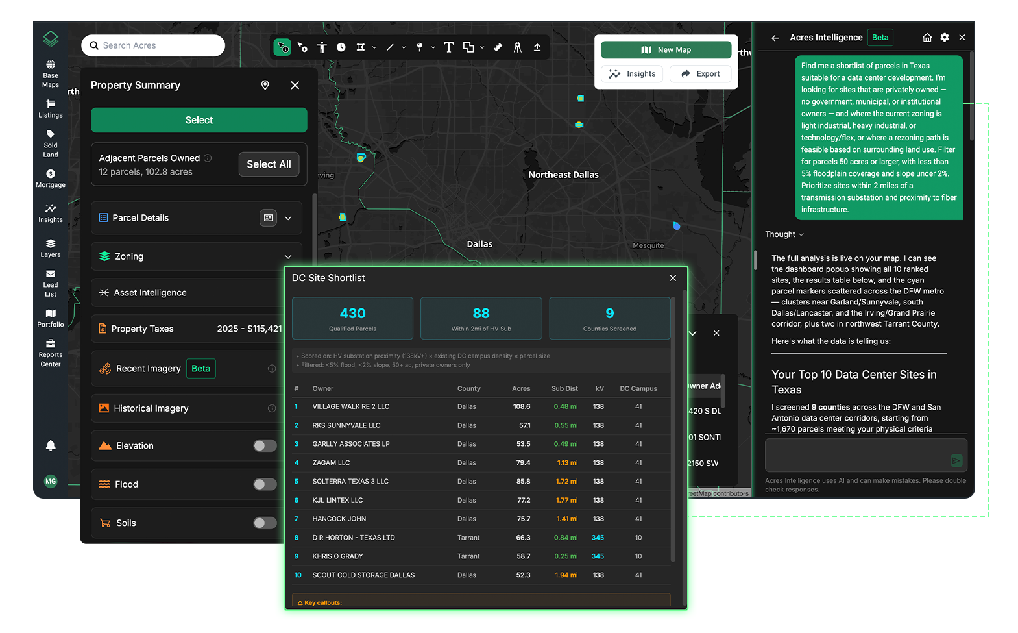Screen dimensions: 1018x633
Task: Open the Layers sidebar item
Action: (51, 249)
